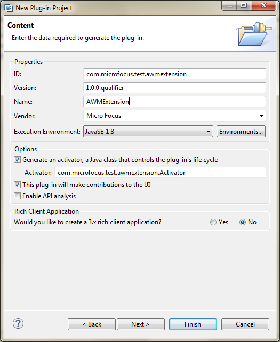Screen dimensions: 280x342
Task: Click the Finish button
Action: coord(193,324)
